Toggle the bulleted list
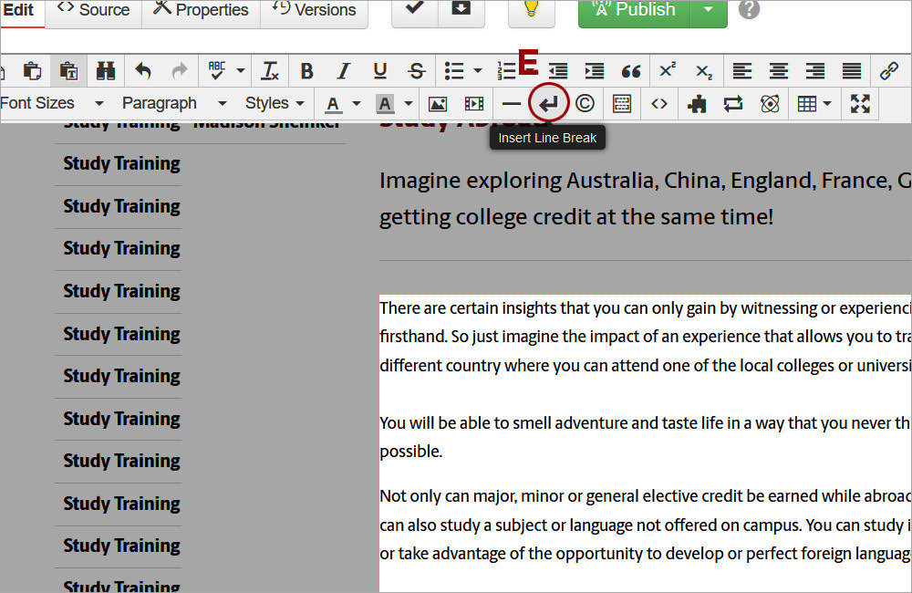The height and width of the screenshot is (593, 912). point(453,70)
